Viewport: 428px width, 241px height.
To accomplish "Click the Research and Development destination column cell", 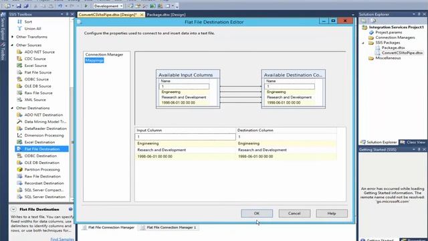I will (286, 150).
